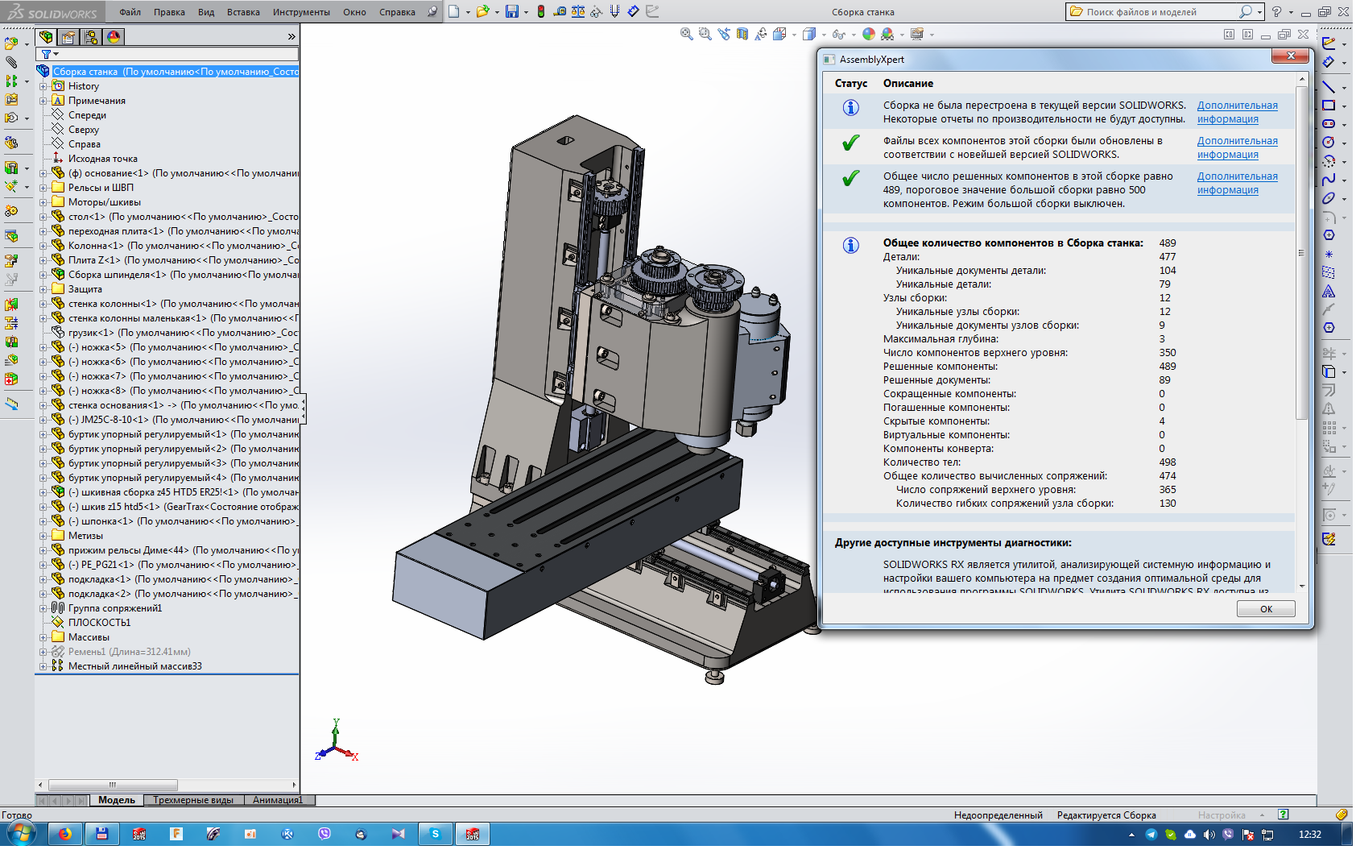Open the Вставка menu
The height and width of the screenshot is (854, 1356).
[243, 12]
